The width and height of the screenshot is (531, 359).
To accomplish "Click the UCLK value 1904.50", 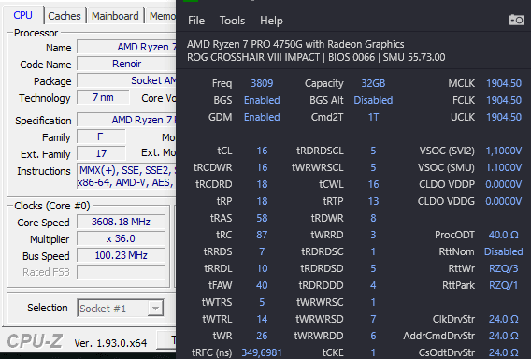I will pos(504,117).
